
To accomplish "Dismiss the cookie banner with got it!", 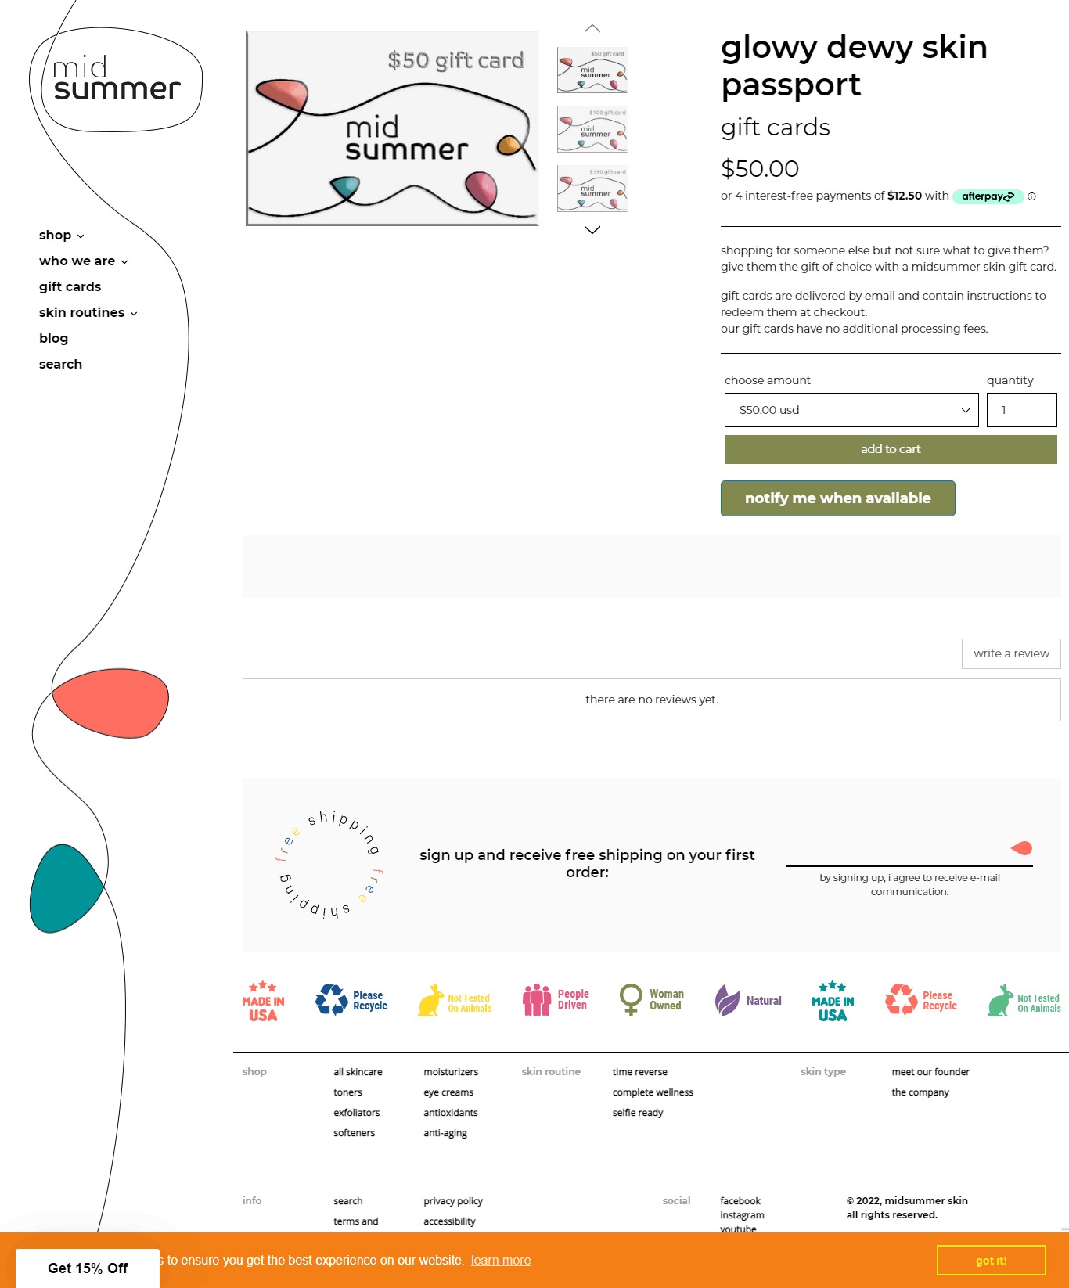I will tap(991, 1261).
